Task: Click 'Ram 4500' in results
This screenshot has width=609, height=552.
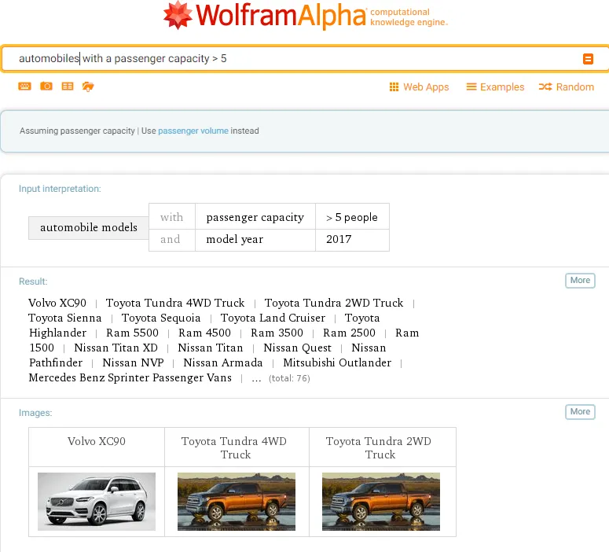Action: click(204, 333)
